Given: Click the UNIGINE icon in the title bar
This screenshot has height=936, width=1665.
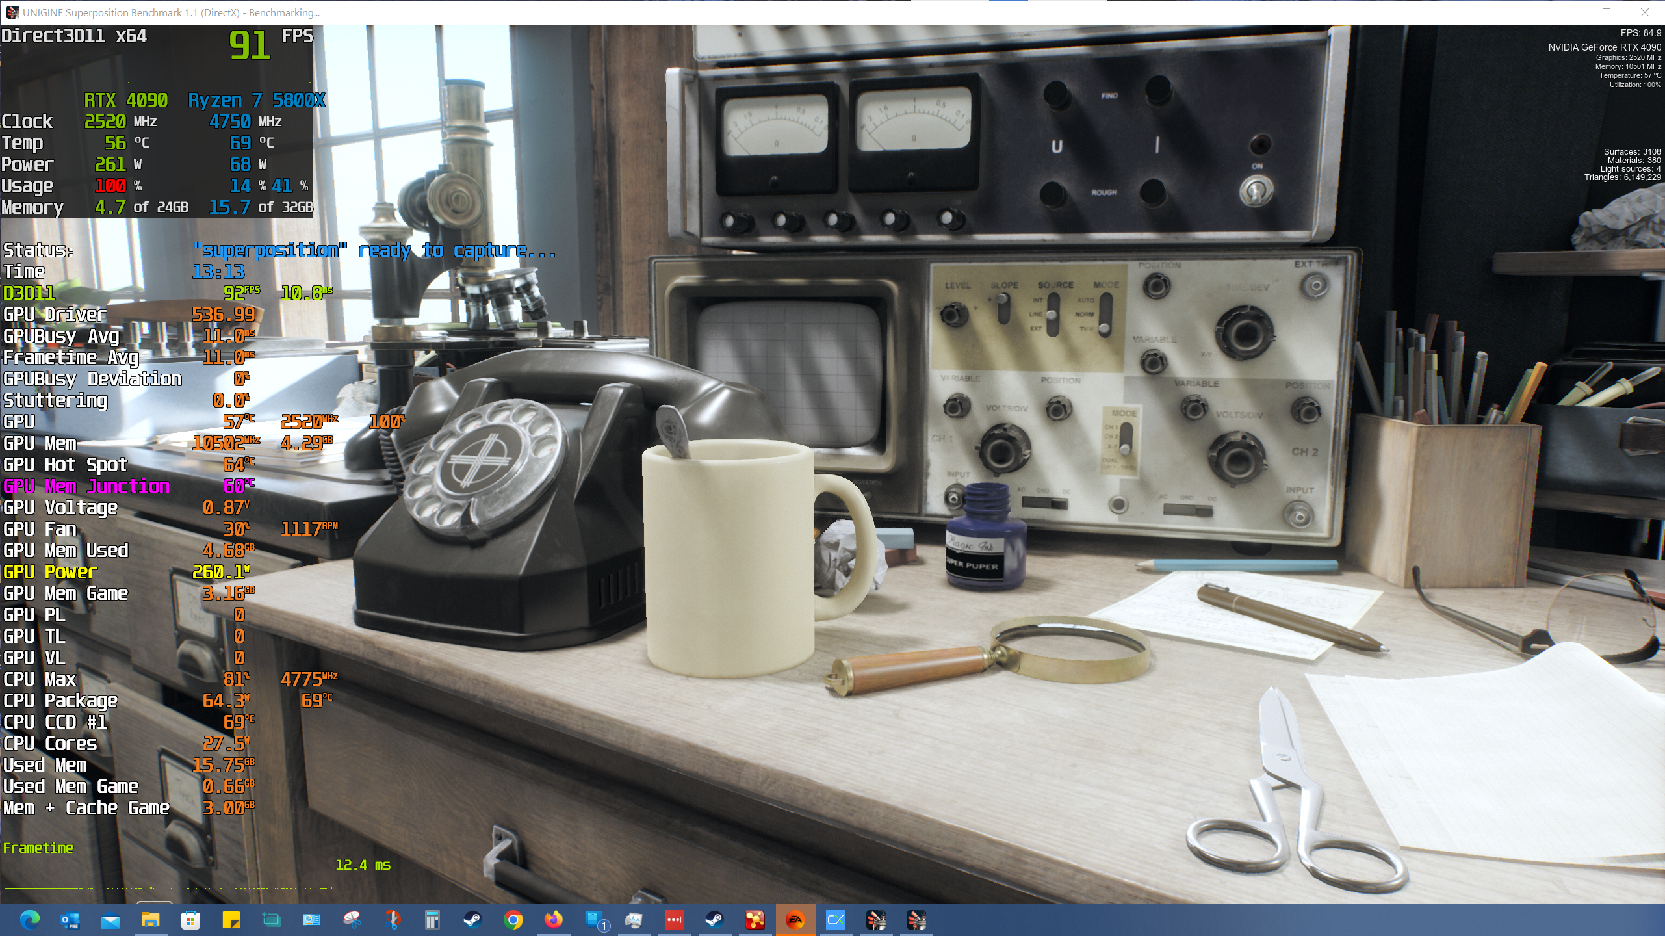Looking at the screenshot, I should [x=12, y=12].
